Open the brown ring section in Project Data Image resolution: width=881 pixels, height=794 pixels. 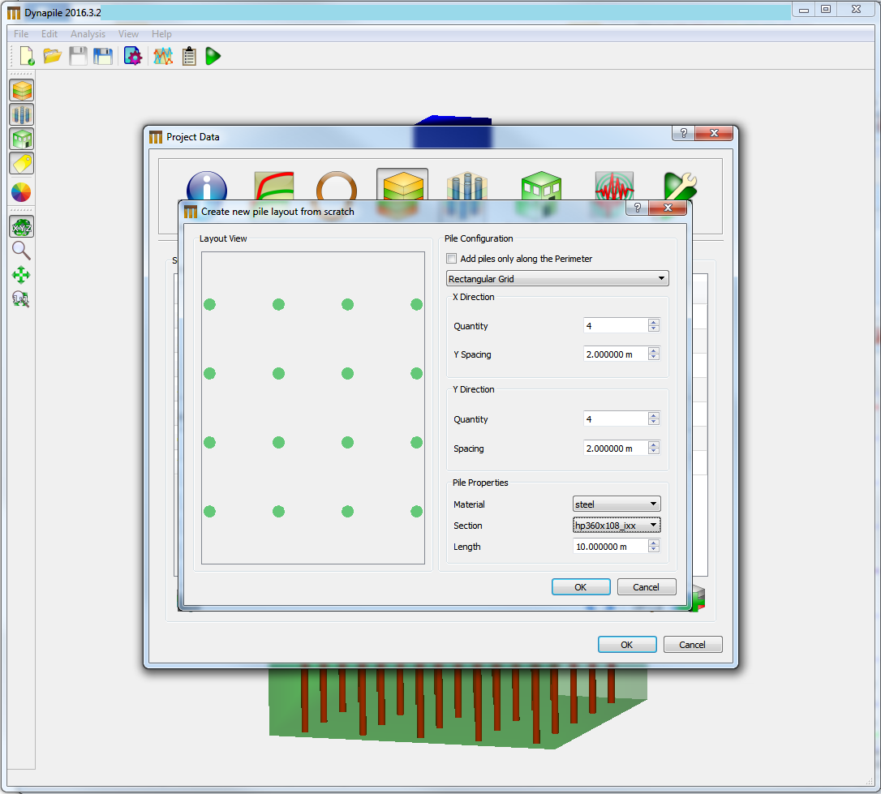337,187
